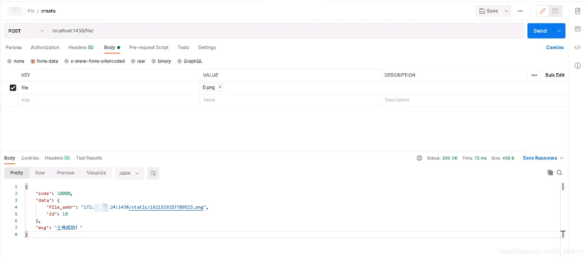Toggle line wrap icon in response toolbar

[x=153, y=173]
